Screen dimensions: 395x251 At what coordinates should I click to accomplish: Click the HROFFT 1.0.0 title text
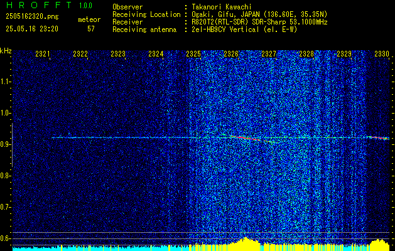point(49,5)
